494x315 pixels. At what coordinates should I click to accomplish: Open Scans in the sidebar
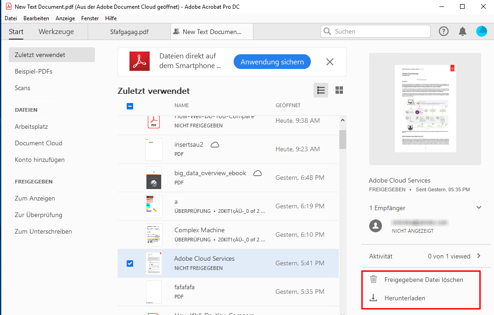[22, 88]
